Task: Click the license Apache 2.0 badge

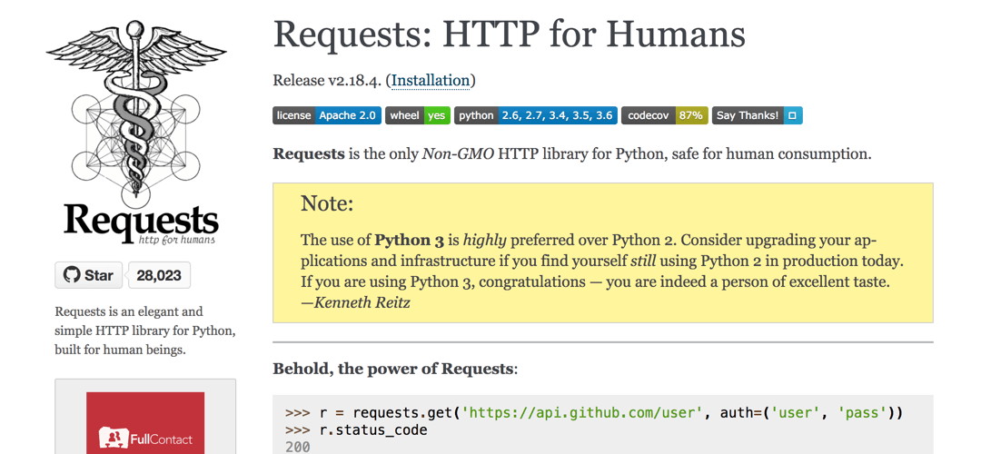Action: pyautogui.click(x=327, y=115)
